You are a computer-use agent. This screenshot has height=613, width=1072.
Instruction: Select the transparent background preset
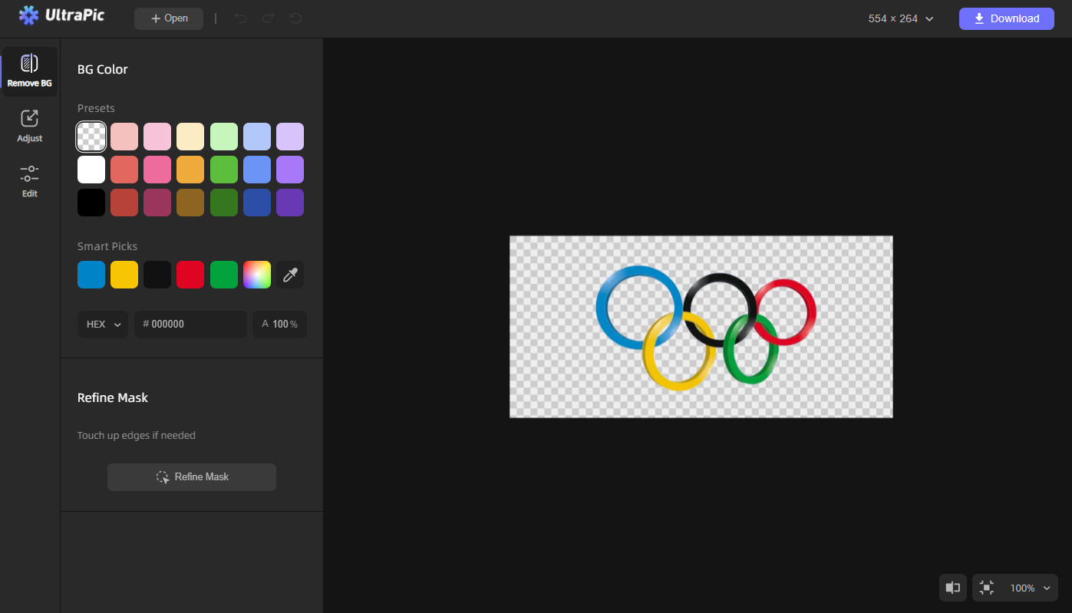[x=91, y=136]
